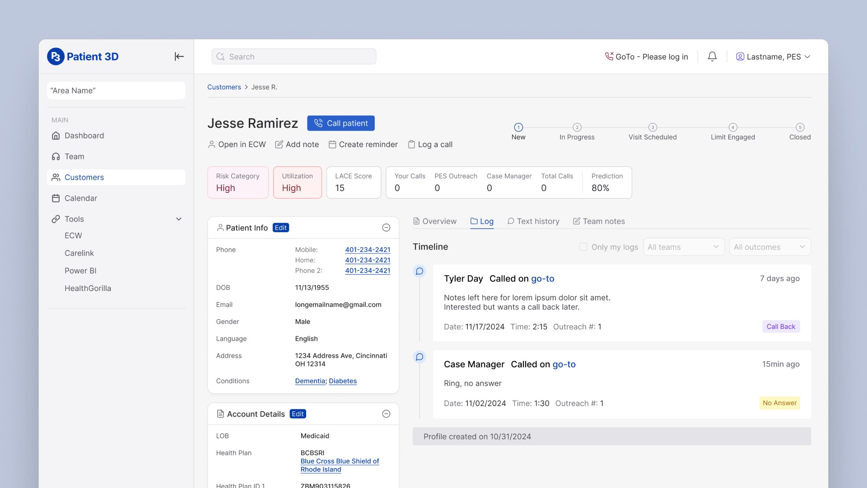Viewport: 867px width, 488px height.
Task: Click the Create reminder calendar icon
Action: [332, 144]
